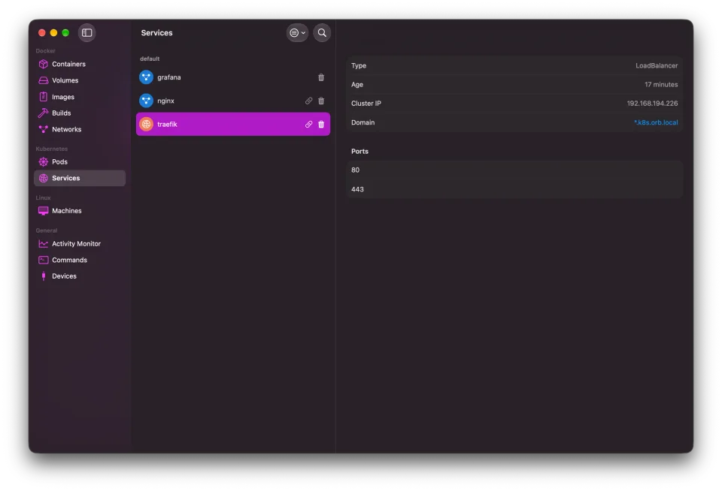Select Services in the sidebar
722x491 pixels.
pos(80,179)
